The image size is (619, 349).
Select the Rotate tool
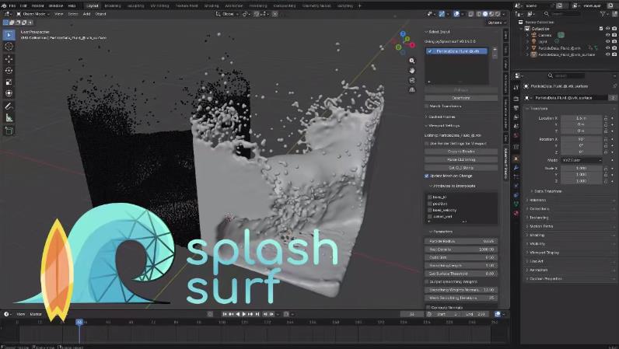(x=9, y=70)
